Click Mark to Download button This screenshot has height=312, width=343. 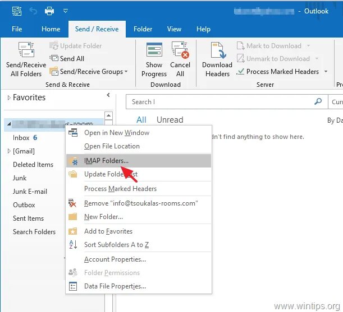(269, 45)
